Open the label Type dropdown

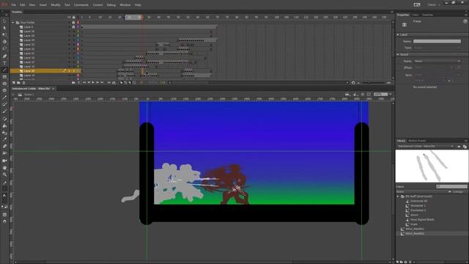pyautogui.click(x=437, y=48)
